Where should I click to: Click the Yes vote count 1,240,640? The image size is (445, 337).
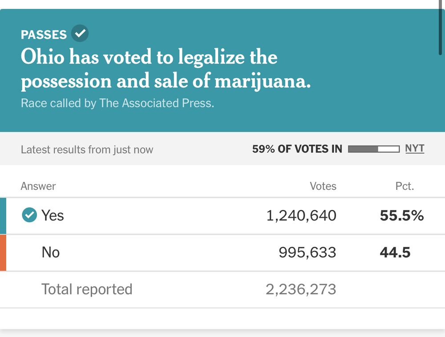tap(301, 216)
